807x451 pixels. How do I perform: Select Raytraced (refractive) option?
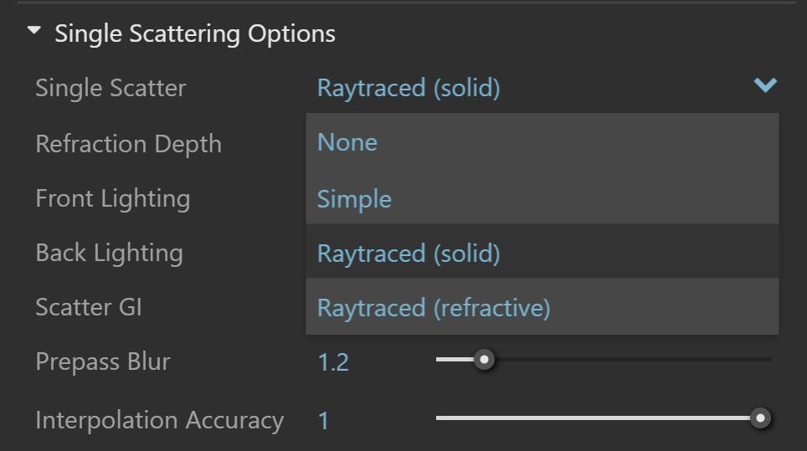click(x=434, y=308)
